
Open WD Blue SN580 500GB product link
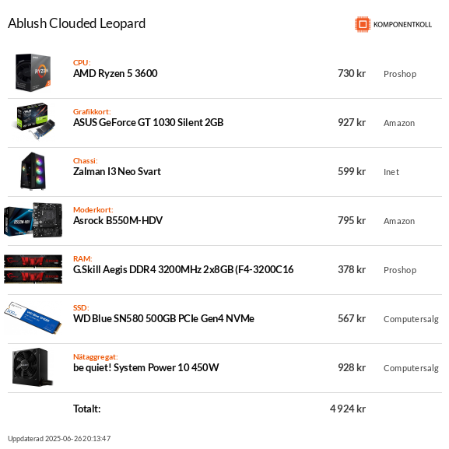(x=163, y=319)
